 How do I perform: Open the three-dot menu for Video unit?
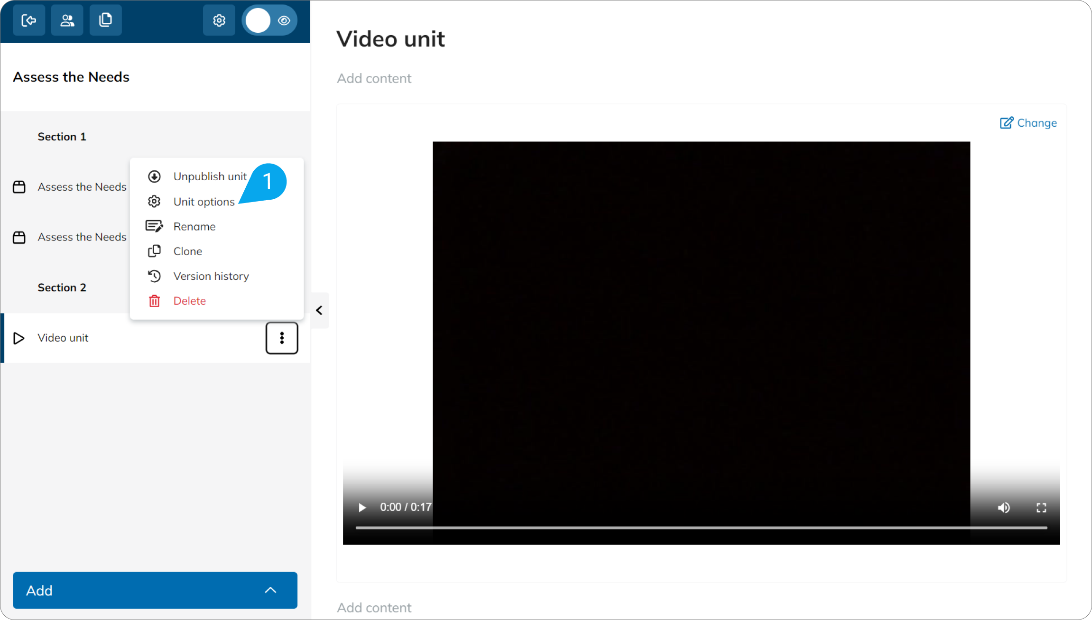click(x=282, y=338)
